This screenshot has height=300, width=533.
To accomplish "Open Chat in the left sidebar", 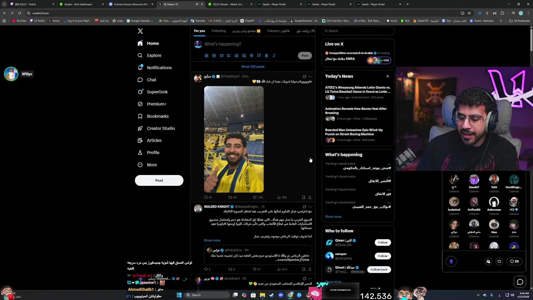I will pyautogui.click(x=147, y=80).
